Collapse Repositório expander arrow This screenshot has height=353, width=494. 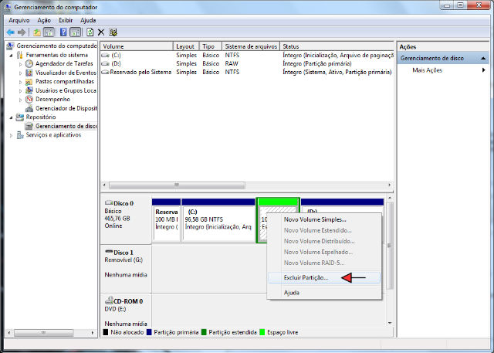[12, 117]
